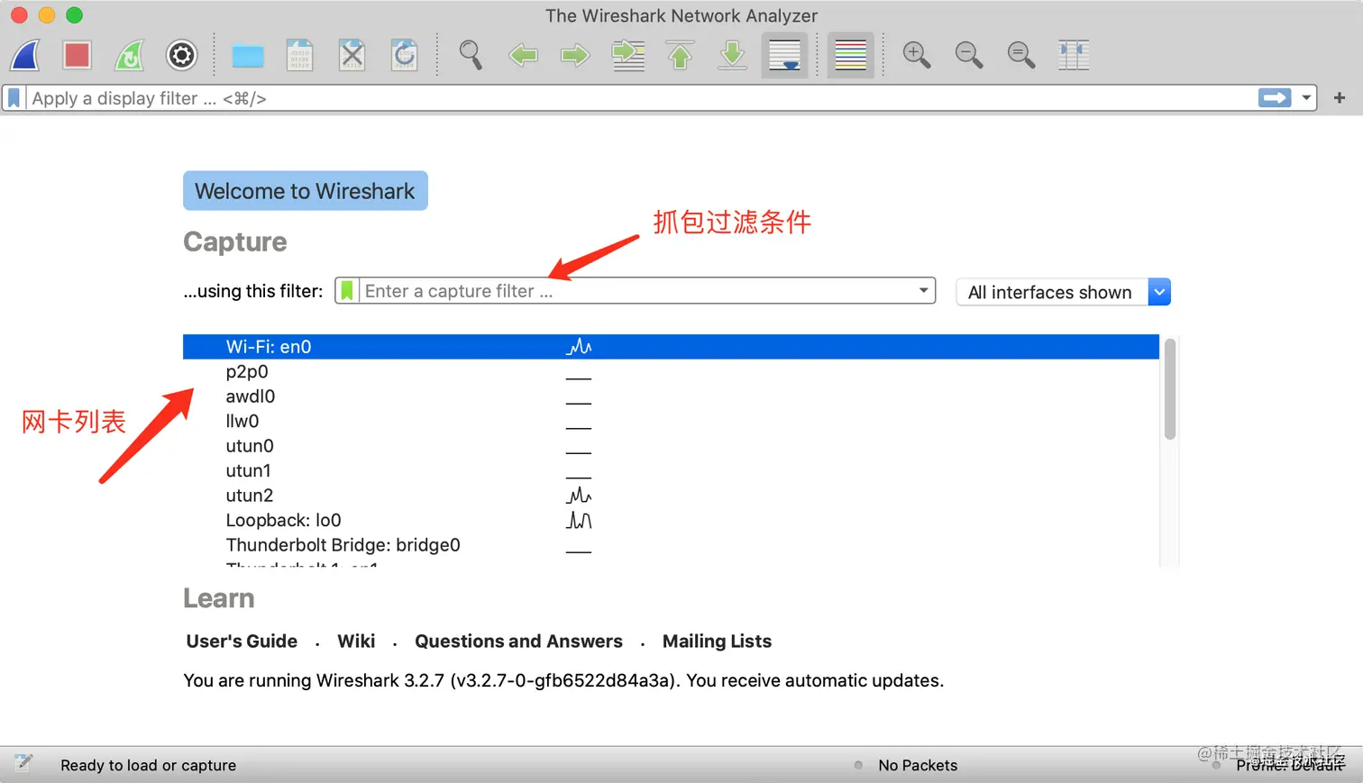Select Wi-Fi: en0 interface
Screen dimensions: 1363x783
671,347
